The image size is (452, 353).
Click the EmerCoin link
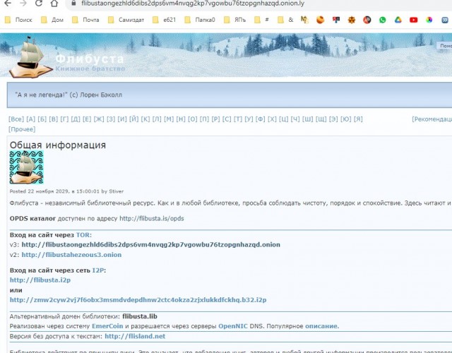coord(107,326)
